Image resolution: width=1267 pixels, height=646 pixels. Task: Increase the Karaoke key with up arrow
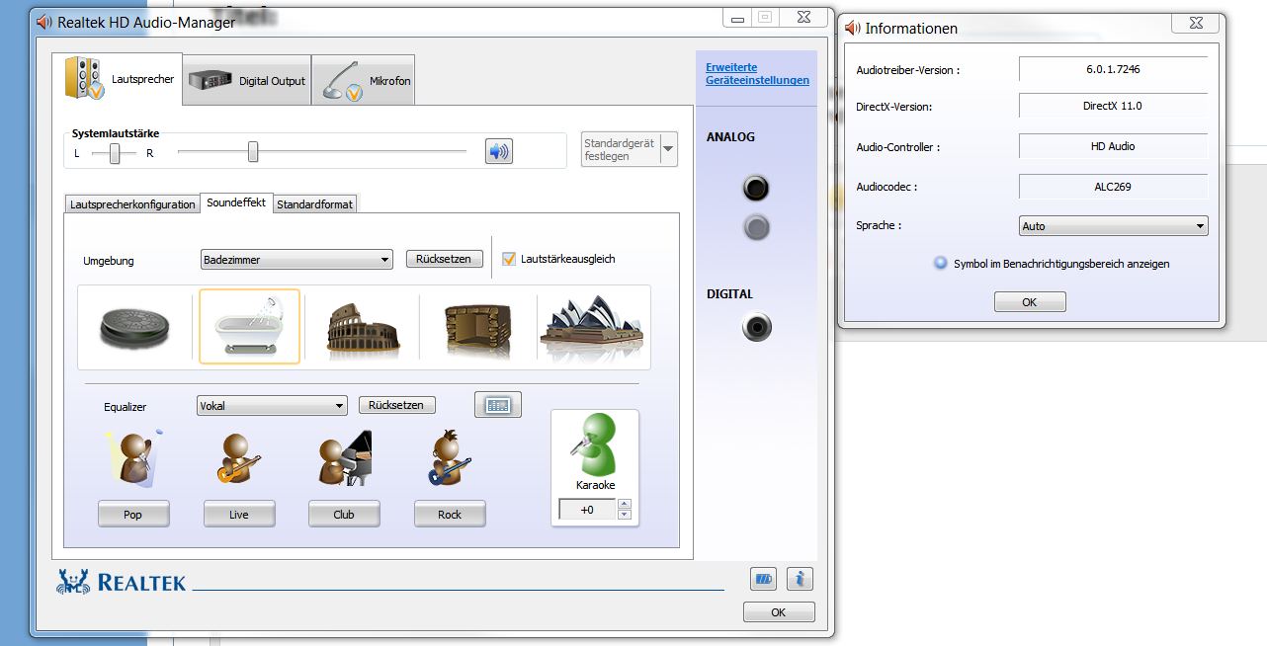point(624,505)
